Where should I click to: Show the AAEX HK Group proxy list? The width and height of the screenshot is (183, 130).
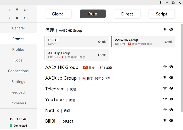click(x=171, y=67)
